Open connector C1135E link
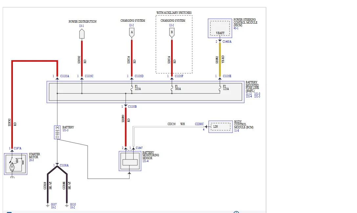This screenshot has height=213, width=357. (227, 76)
